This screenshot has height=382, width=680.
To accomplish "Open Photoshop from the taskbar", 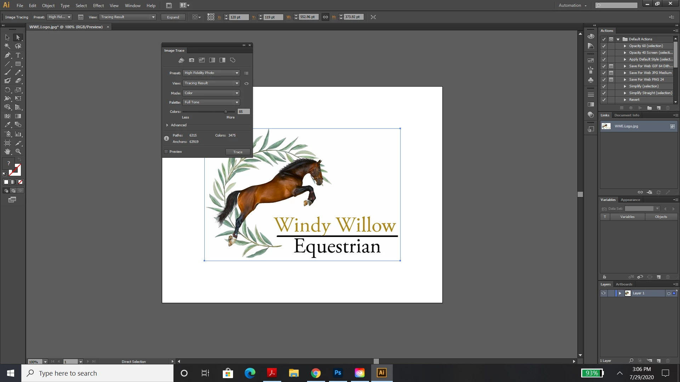I will [338, 373].
